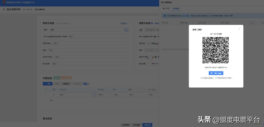Click the unit input in row 1

pos(120,95)
